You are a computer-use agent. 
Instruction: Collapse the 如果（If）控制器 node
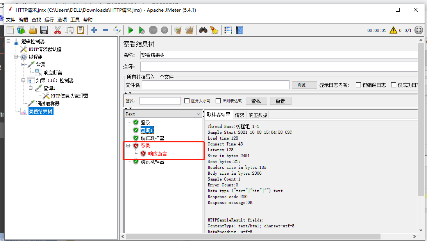tap(23, 80)
